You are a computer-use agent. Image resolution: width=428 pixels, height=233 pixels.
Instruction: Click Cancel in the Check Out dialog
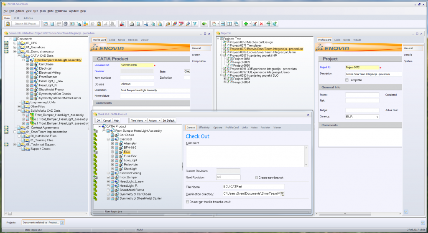pos(107,120)
